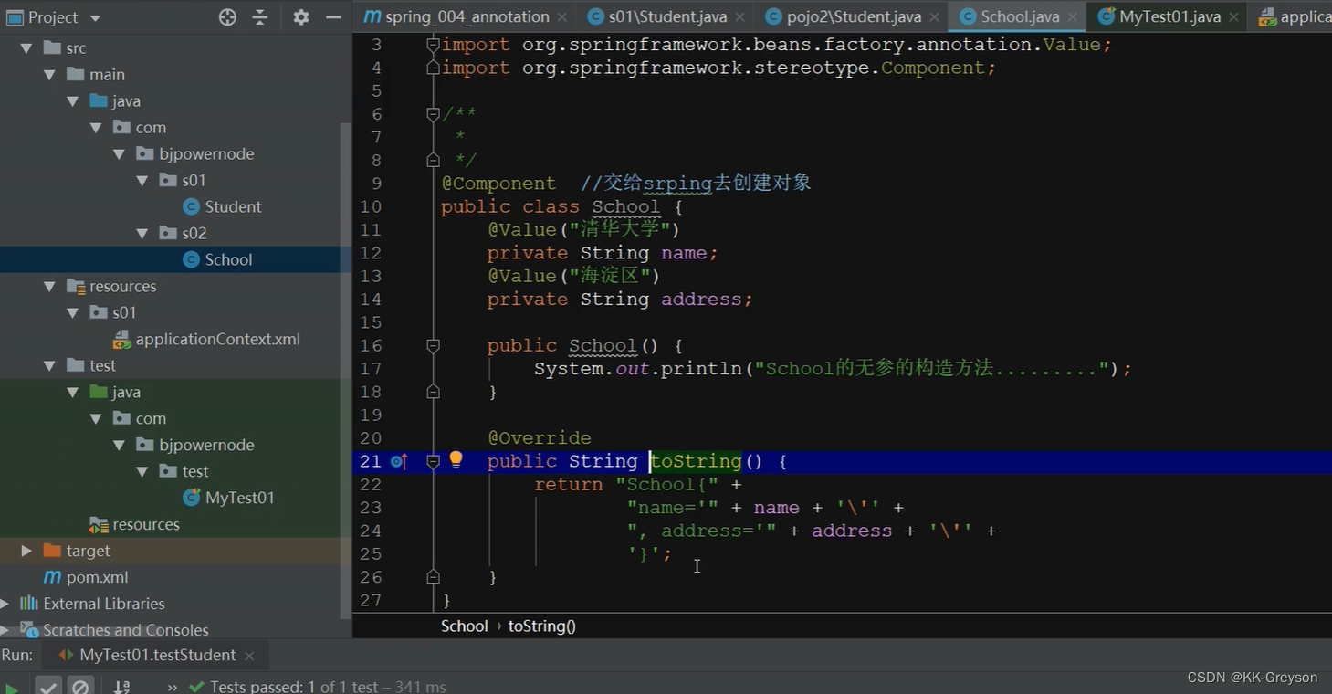Select MyTest01 in project tree
Screen dimensions: 1332x694
point(240,498)
